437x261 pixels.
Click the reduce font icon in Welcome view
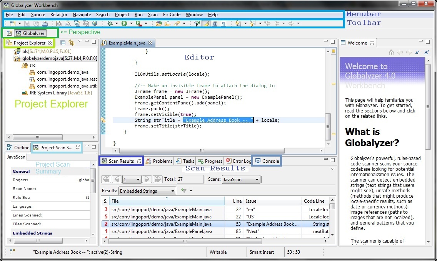point(418,52)
